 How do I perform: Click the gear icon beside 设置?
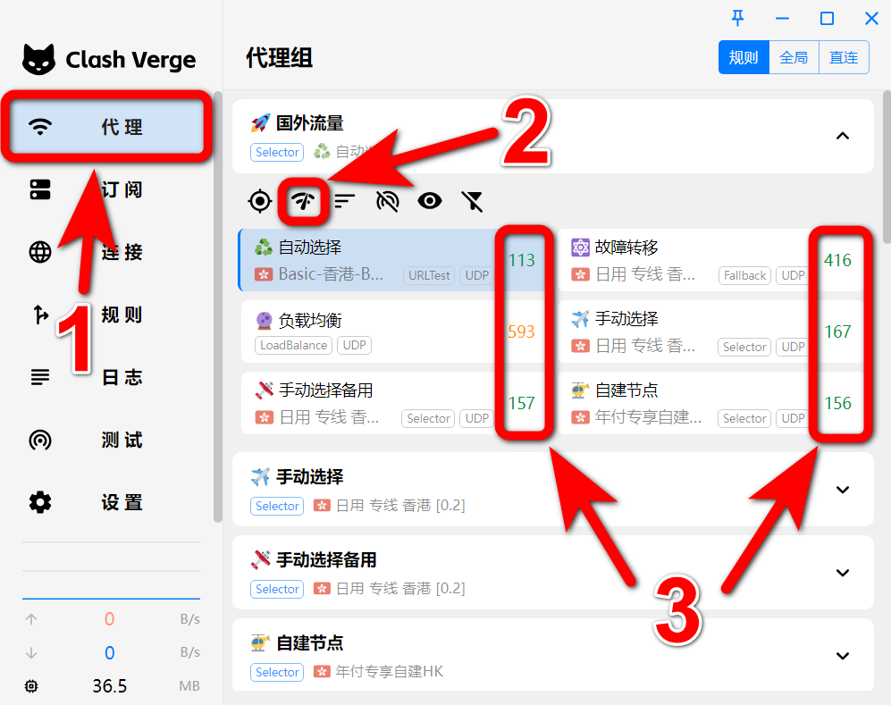point(40,502)
